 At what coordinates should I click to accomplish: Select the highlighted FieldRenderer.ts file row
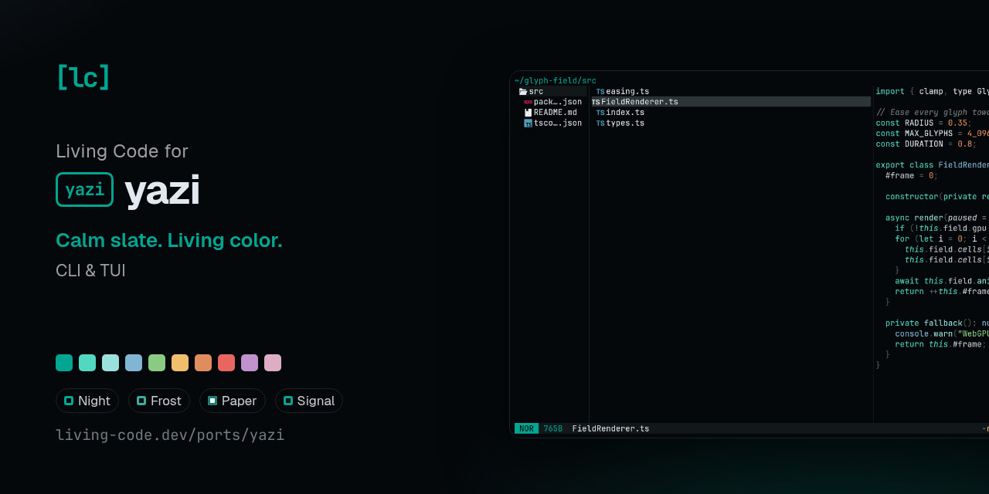731,102
